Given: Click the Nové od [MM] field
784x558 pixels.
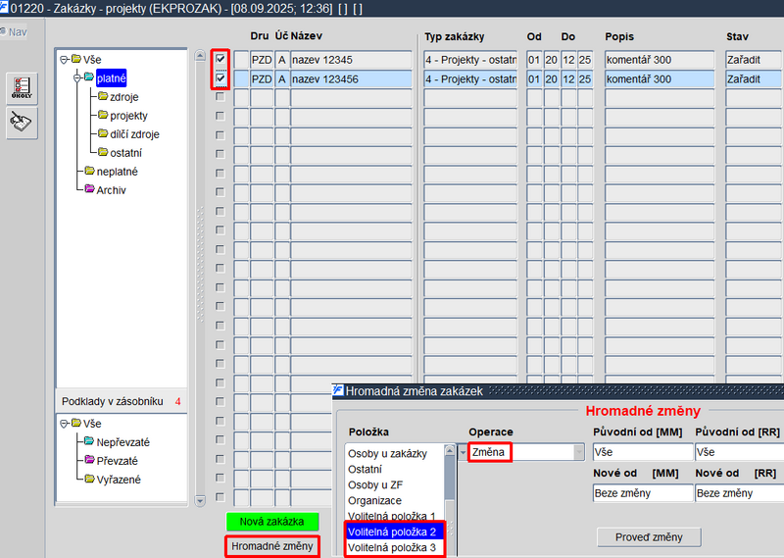Looking at the screenshot, I should click(643, 493).
